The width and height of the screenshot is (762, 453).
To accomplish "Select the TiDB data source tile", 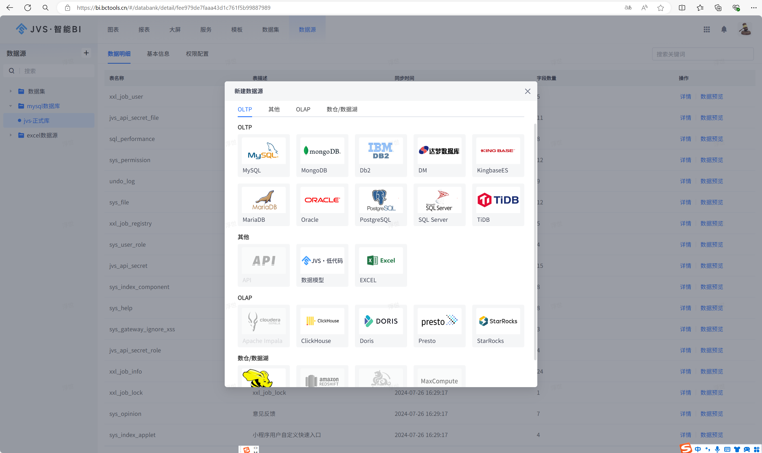I will [498, 204].
